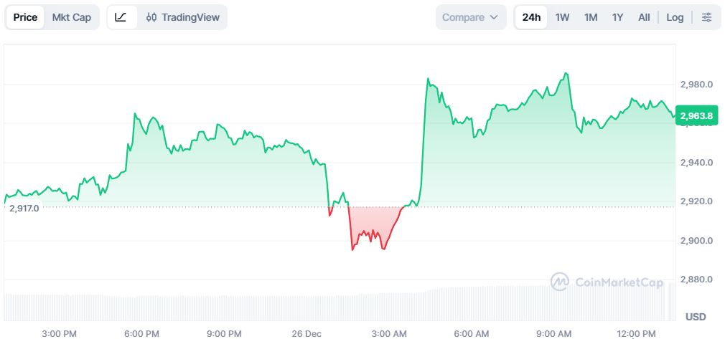
Task: Show the 1Y price history
Action: [x=617, y=17]
